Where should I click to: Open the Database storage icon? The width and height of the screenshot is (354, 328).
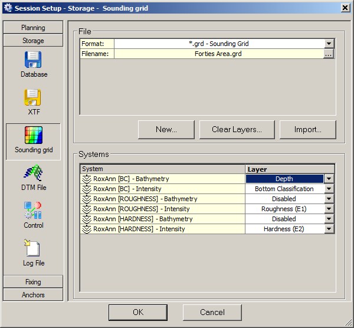(33, 60)
